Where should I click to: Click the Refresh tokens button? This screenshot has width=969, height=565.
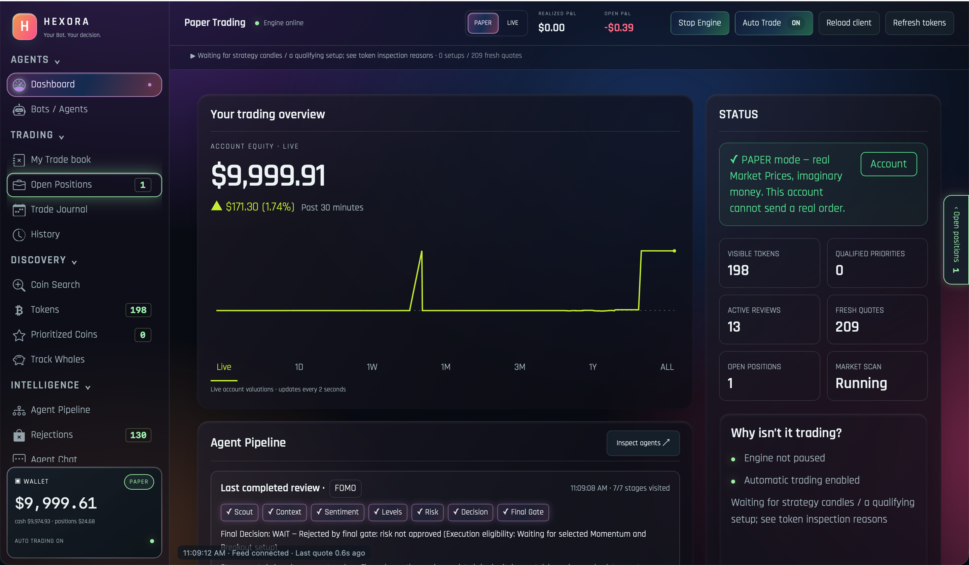(x=919, y=23)
